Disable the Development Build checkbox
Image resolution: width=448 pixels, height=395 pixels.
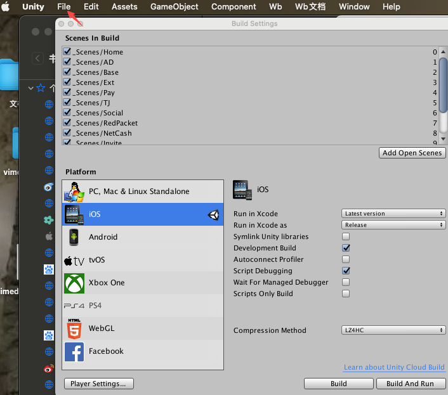point(346,248)
